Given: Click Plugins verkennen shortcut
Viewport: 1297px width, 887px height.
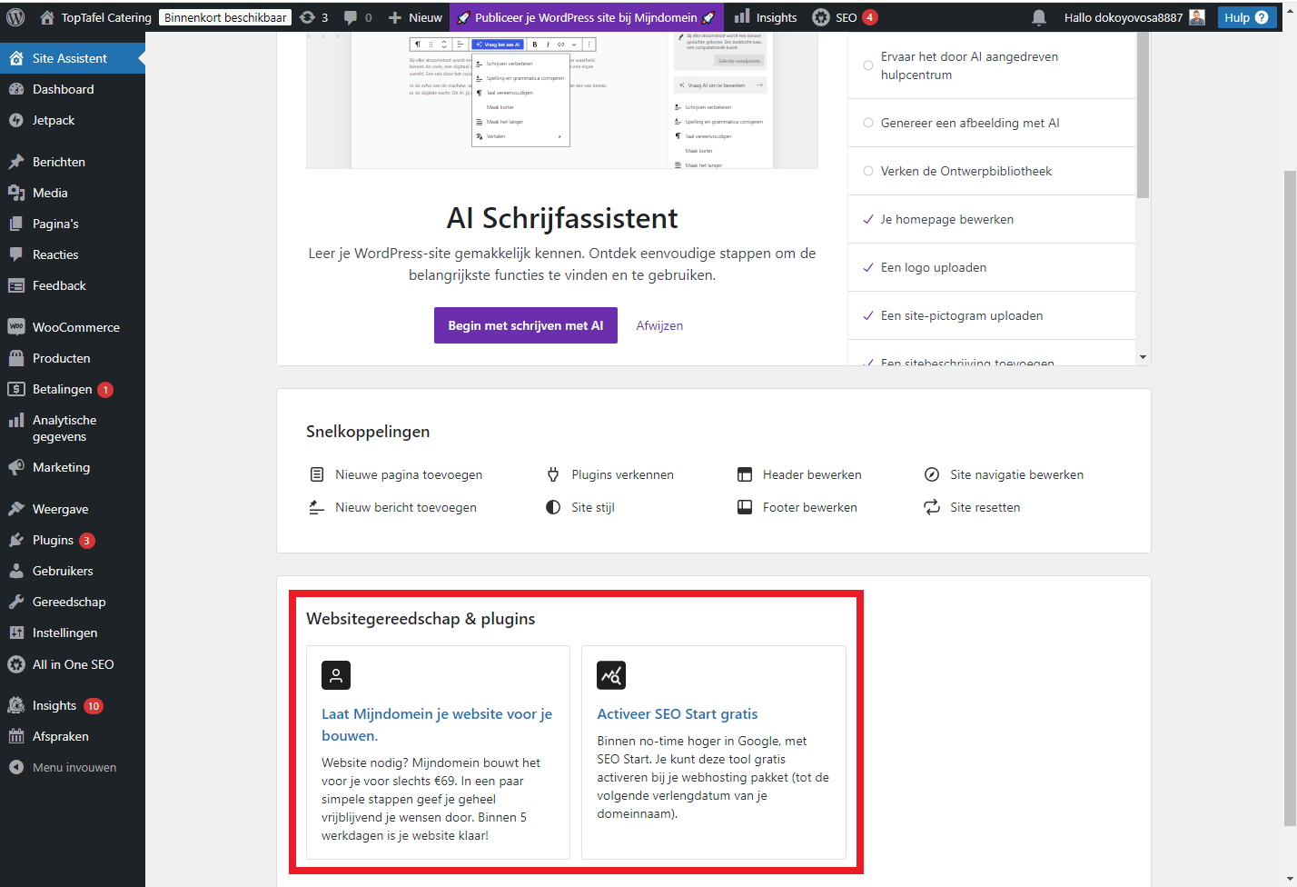Looking at the screenshot, I should pyautogui.click(x=609, y=474).
